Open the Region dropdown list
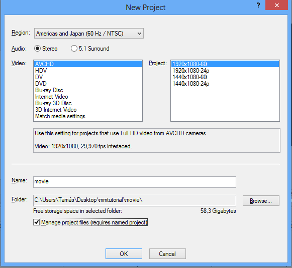The image size is (292, 268). [x=89, y=34]
